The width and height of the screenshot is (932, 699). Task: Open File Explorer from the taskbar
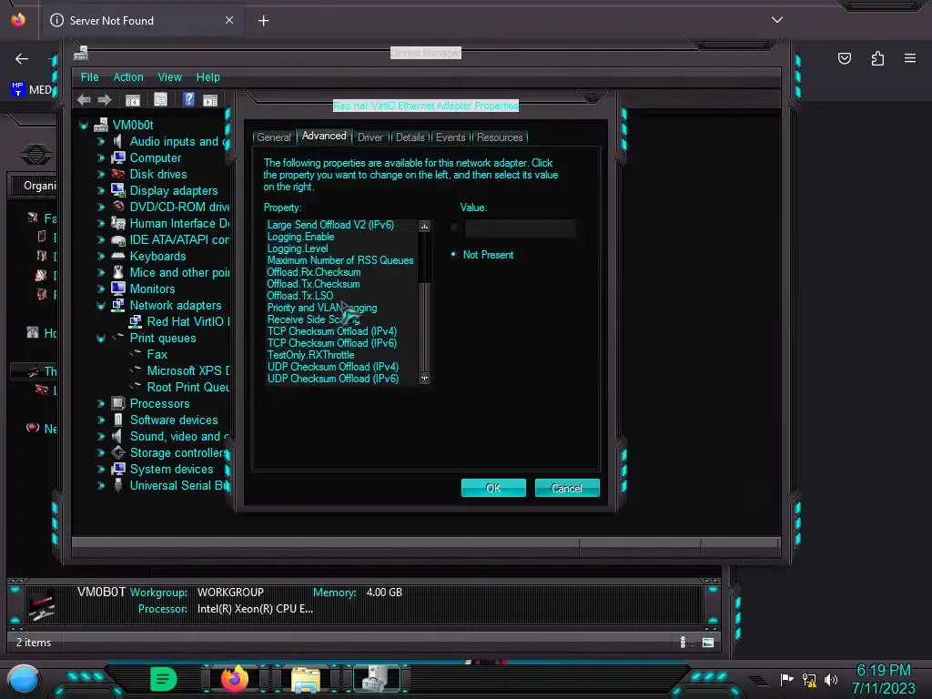click(306, 679)
